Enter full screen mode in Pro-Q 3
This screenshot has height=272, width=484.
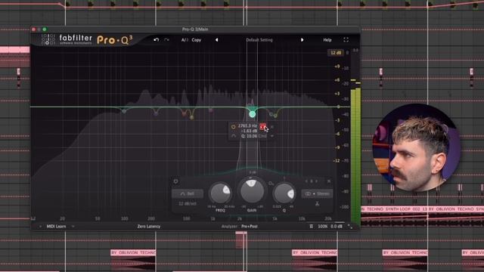346,40
